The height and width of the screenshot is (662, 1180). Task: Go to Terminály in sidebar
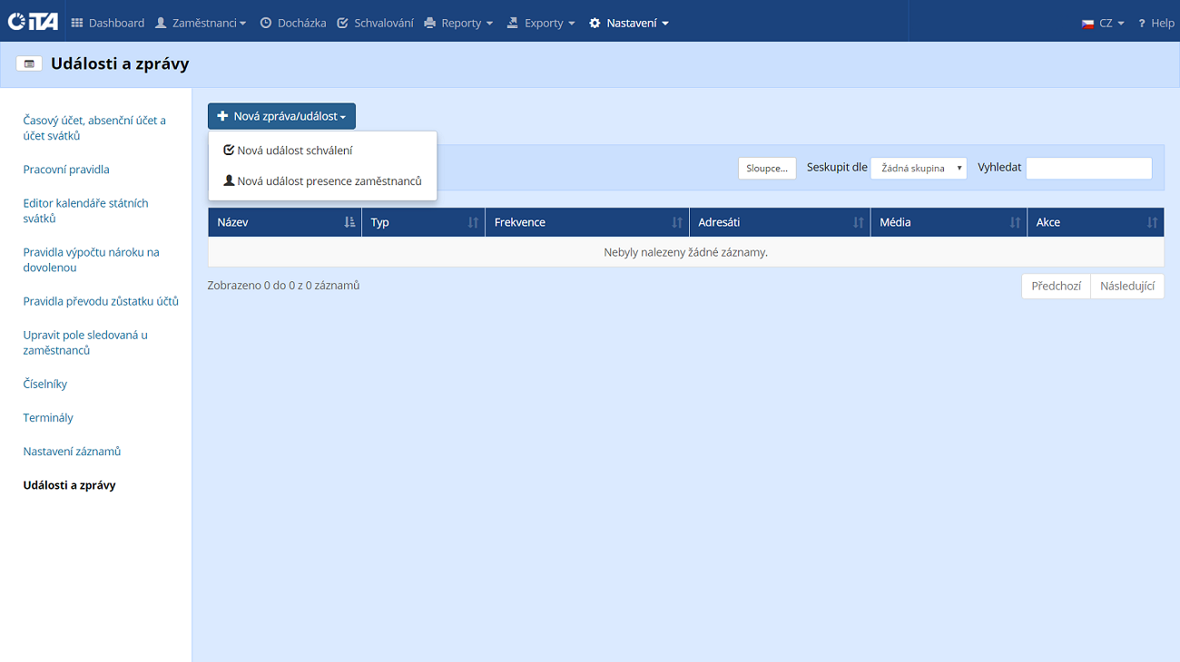48,418
